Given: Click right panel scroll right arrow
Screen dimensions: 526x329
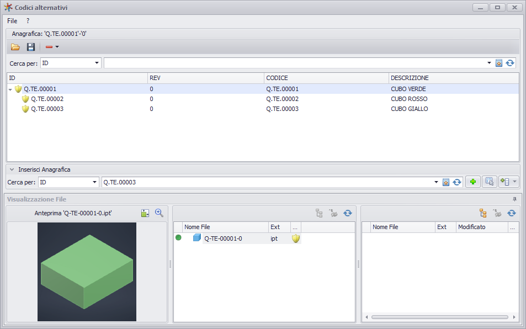Looking at the screenshot, I should [514, 317].
